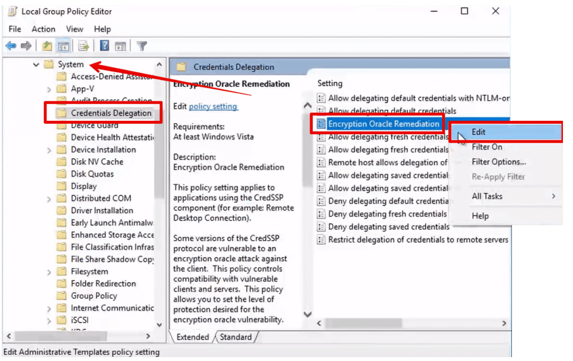Click the Export List toolbar icon
Screen dimensions: 573x361
83,45
